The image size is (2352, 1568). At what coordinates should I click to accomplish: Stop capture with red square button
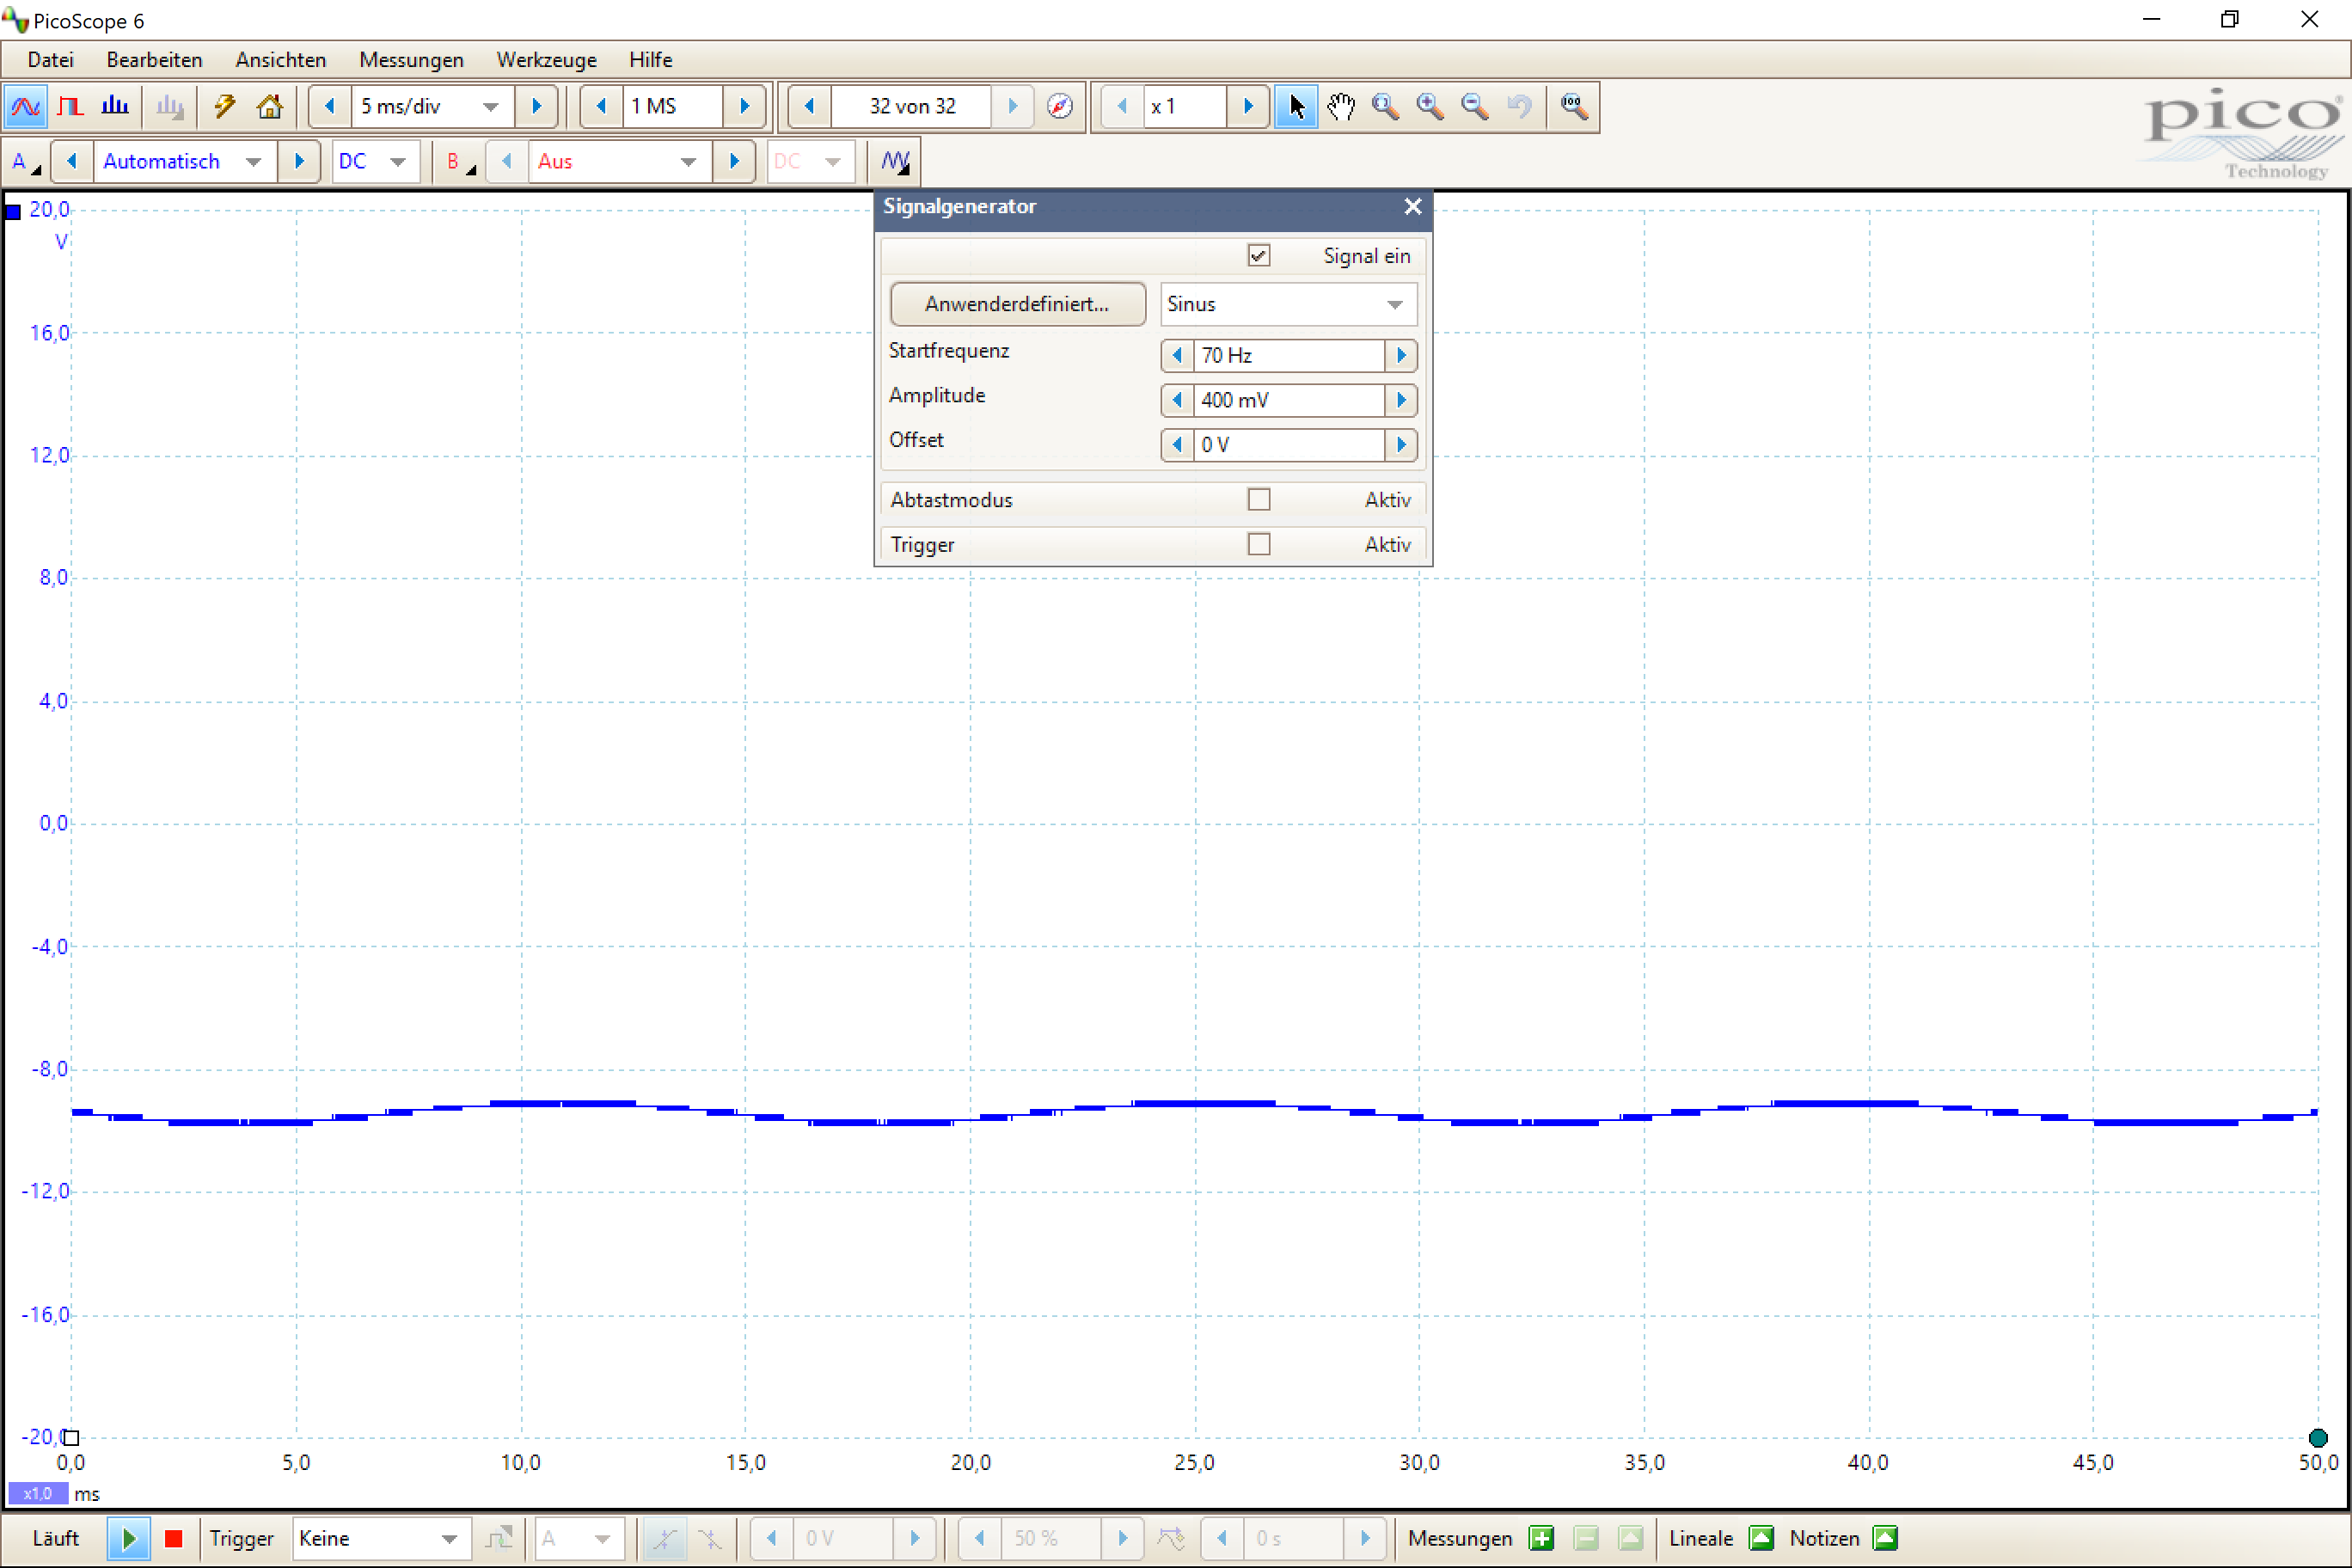point(173,1538)
